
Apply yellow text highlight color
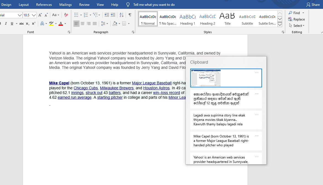(51, 24)
